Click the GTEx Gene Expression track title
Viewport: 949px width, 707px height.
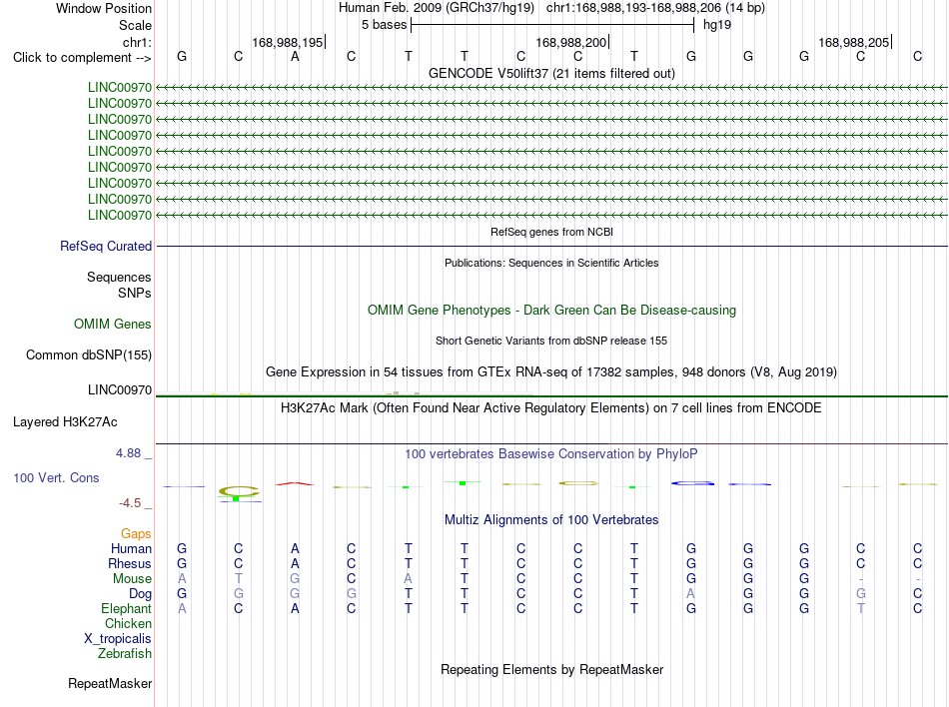click(x=551, y=371)
